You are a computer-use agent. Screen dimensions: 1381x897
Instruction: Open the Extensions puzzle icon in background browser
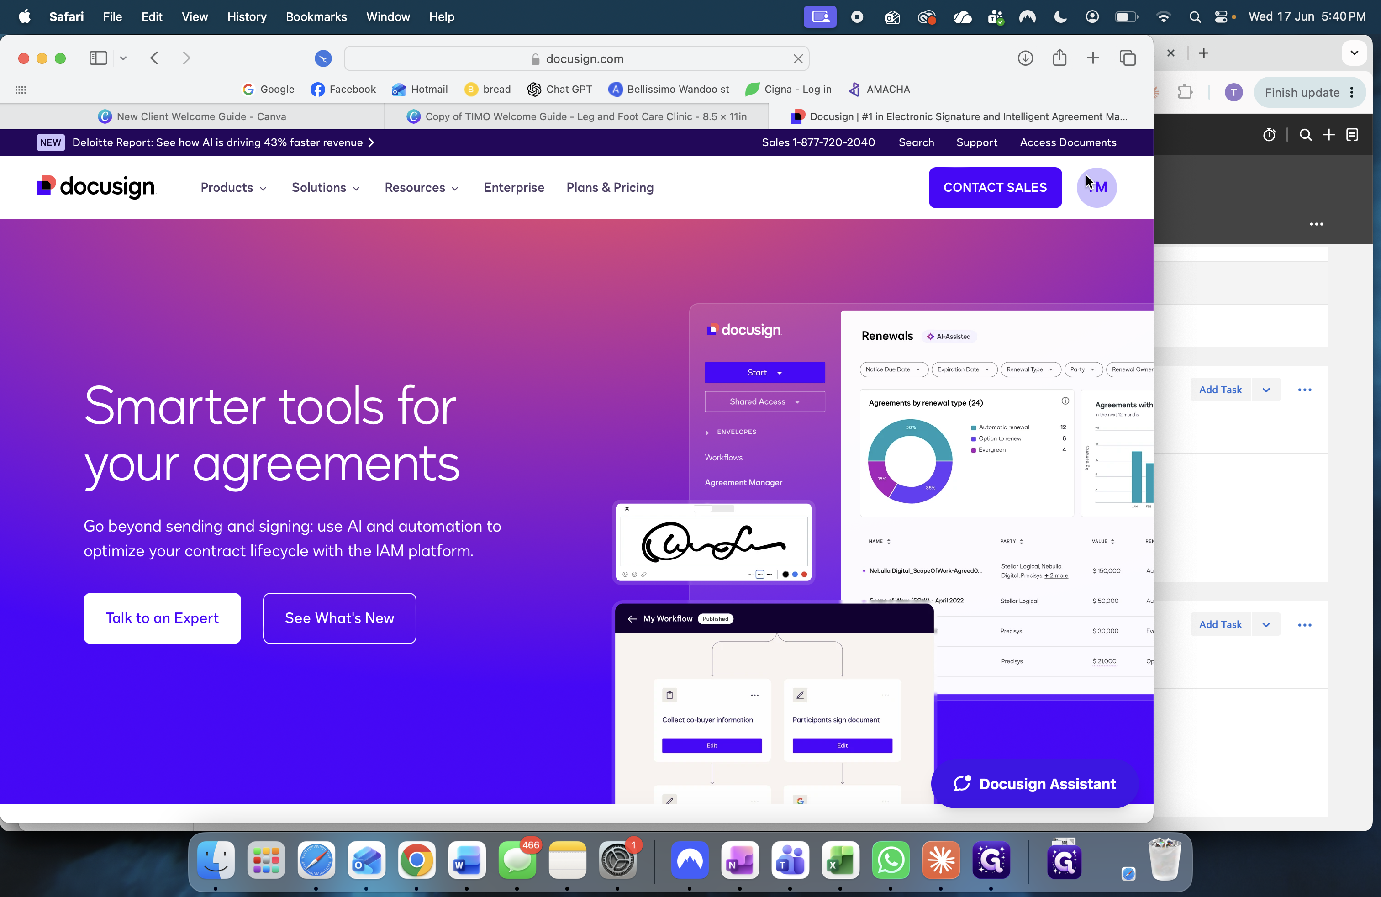coord(1185,92)
